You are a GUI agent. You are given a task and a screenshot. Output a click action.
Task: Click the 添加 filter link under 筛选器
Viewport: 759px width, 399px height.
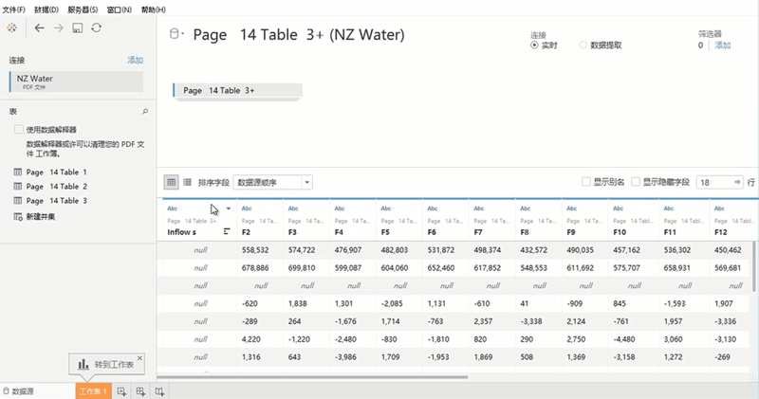pyautogui.click(x=723, y=45)
